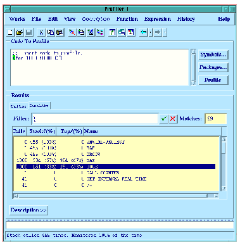Open the Description menu
This screenshot has height=247, width=240.
tap(96, 19)
